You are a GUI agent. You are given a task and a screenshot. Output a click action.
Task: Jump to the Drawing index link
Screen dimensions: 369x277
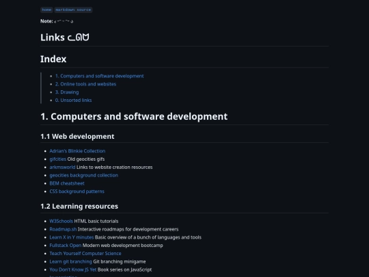pyautogui.click(x=67, y=92)
